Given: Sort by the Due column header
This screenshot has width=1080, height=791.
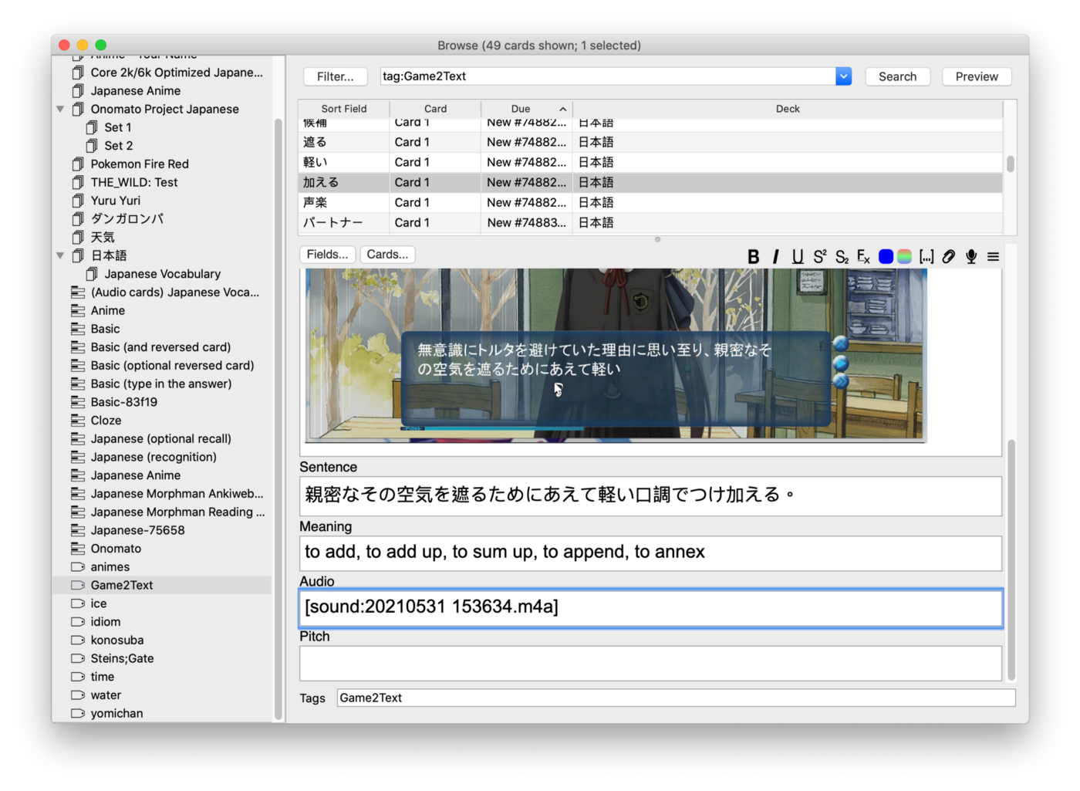Looking at the screenshot, I should point(527,109).
